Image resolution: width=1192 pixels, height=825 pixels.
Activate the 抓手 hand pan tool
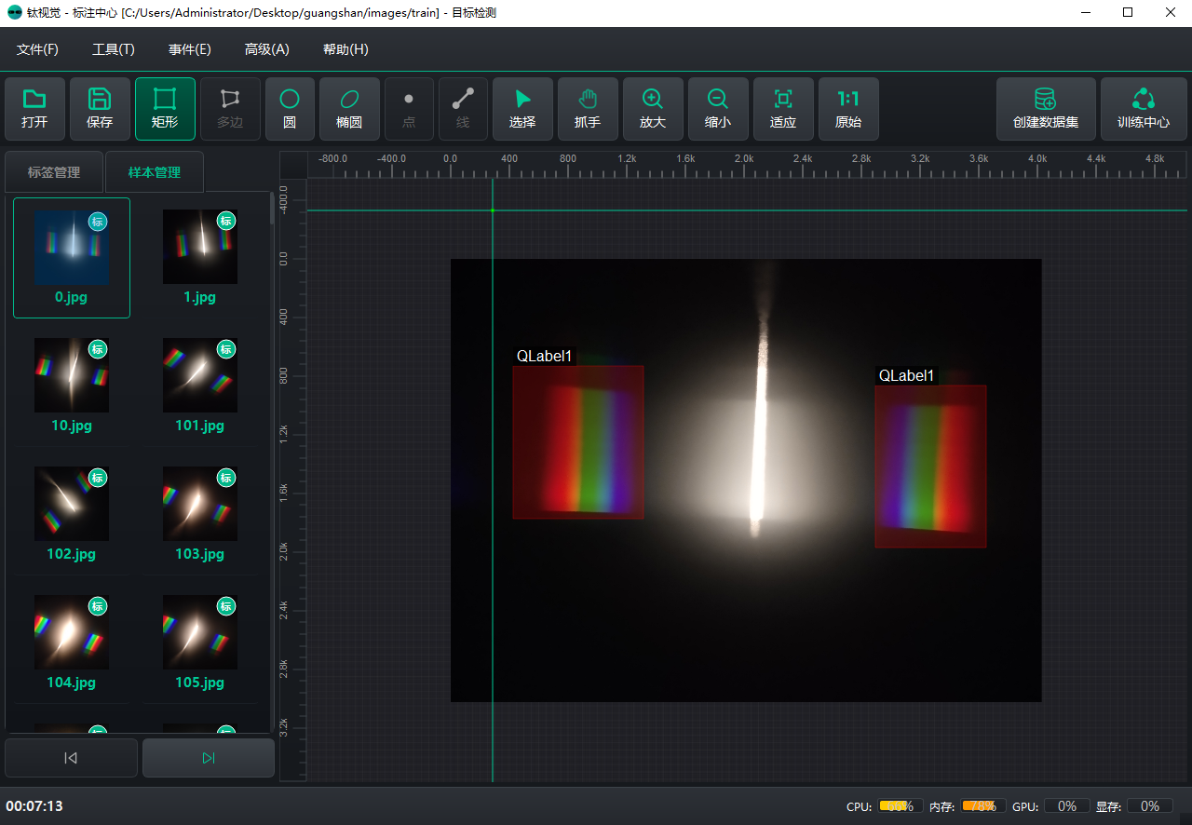(588, 109)
